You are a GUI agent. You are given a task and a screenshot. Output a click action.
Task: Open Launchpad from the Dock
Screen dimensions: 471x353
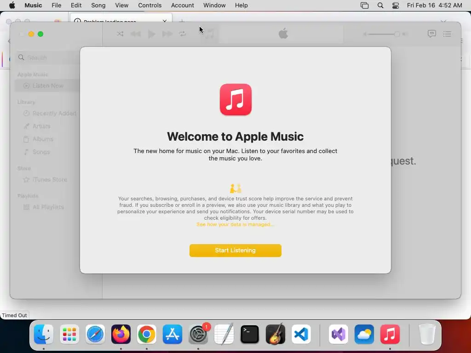click(69, 334)
